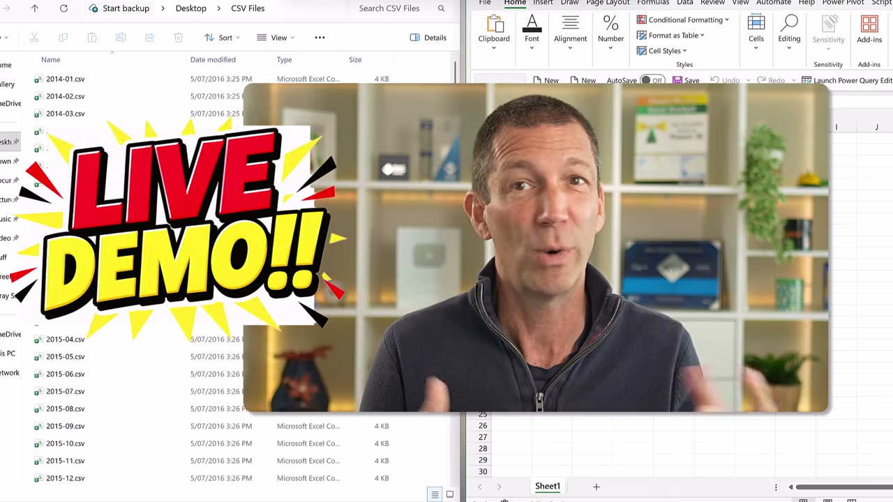The image size is (893, 502).
Task: Click the Rename icon in File Explorer toolbar
Action: (x=121, y=38)
